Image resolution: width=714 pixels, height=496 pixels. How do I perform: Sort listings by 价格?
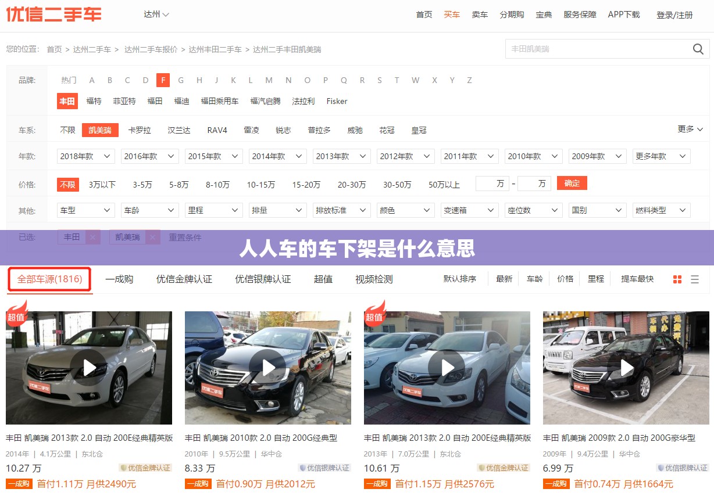pyautogui.click(x=565, y=279)
